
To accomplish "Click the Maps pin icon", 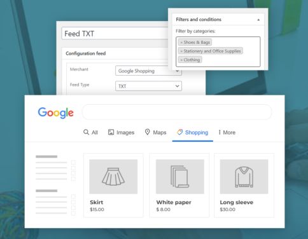I will [x=147, y=132].
